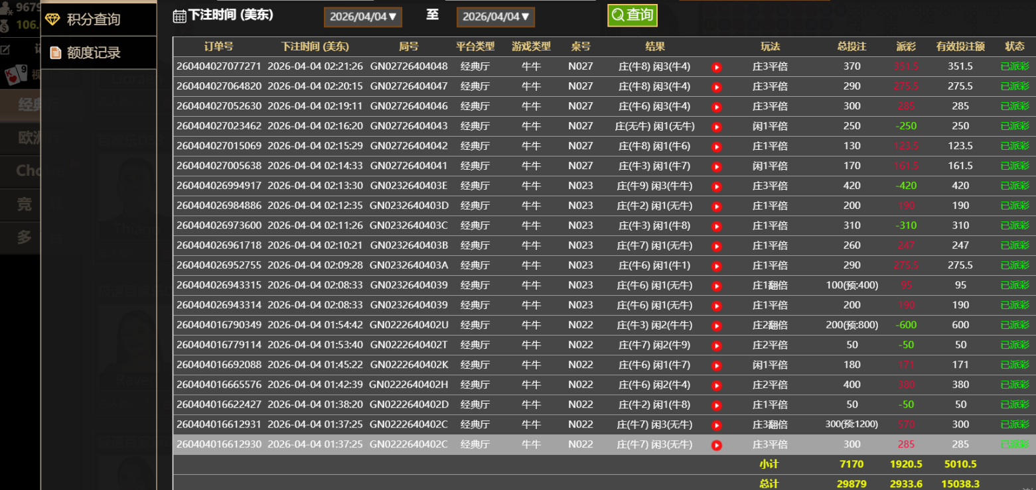Viewport: 1036px width, 490px height.
Task: Click the calendar icon beside 下注时间
Action: coord(179,17)
